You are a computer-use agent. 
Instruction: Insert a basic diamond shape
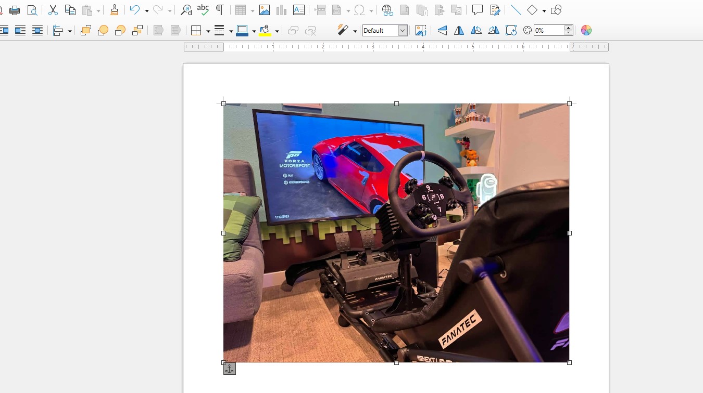pos(532,10)
